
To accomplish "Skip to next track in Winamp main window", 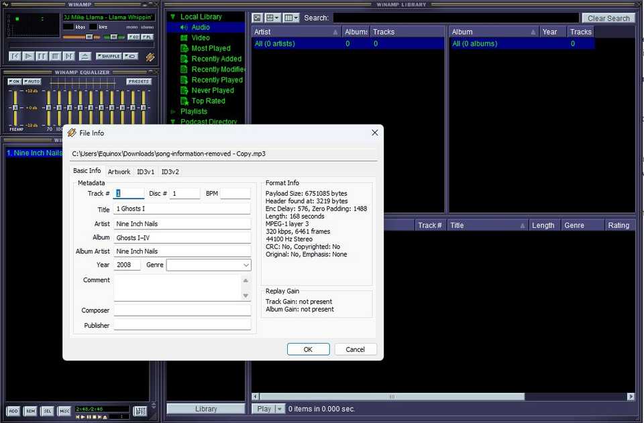I will [68, 56].
